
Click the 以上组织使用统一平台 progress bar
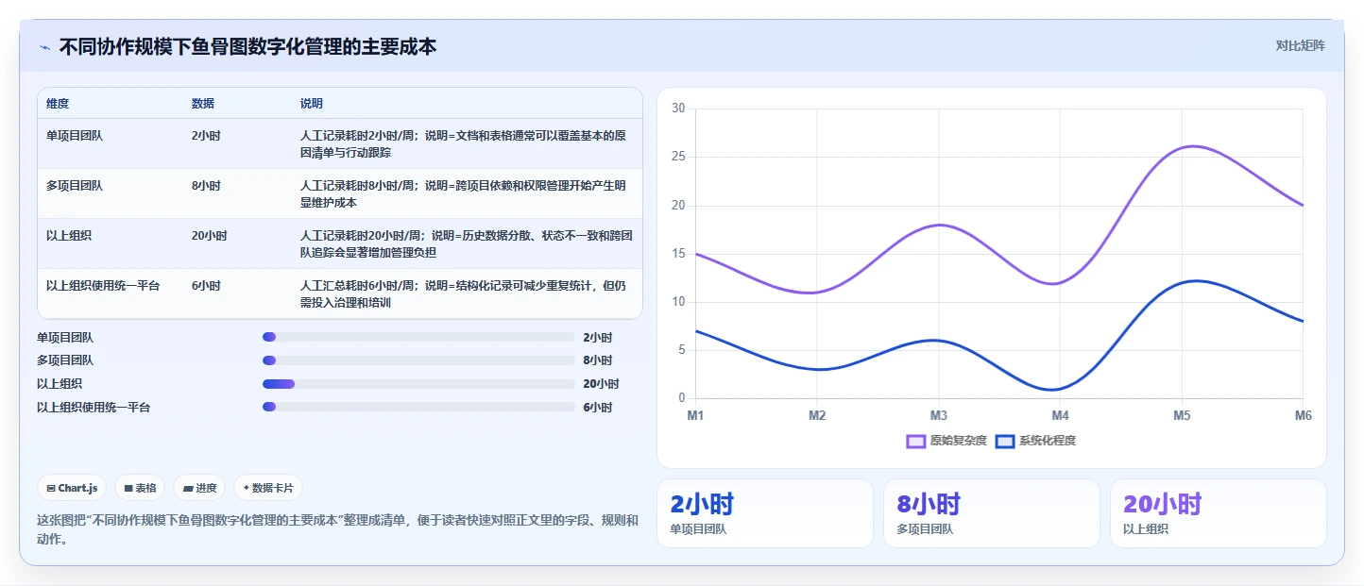click(x=418, y=408)
